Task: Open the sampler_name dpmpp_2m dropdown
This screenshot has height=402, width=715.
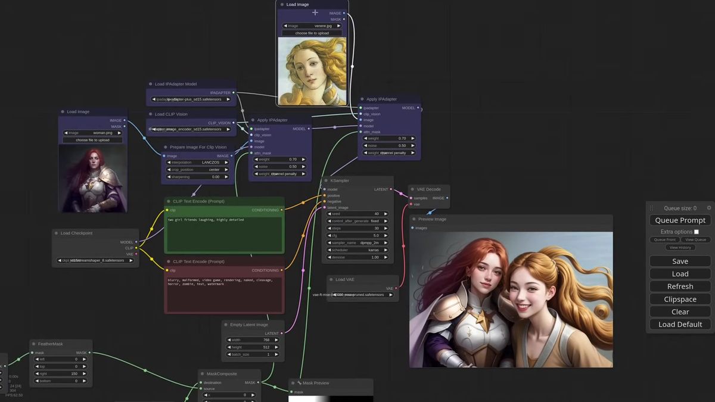Action: coord(357,243)
